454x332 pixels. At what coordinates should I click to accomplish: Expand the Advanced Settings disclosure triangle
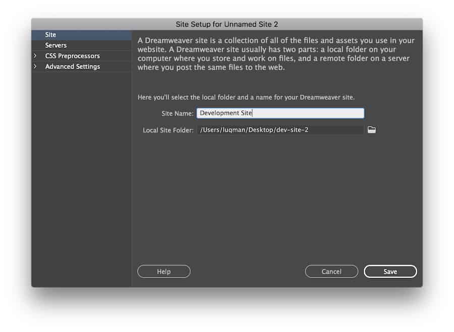coord(35,66)
